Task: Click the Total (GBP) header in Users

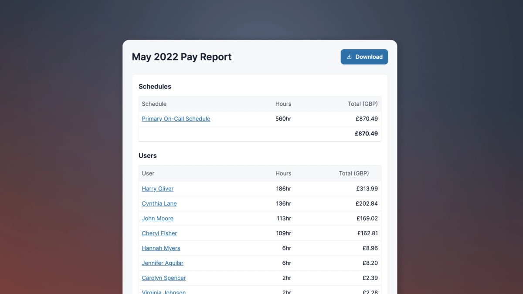Action: click(354, 173)
